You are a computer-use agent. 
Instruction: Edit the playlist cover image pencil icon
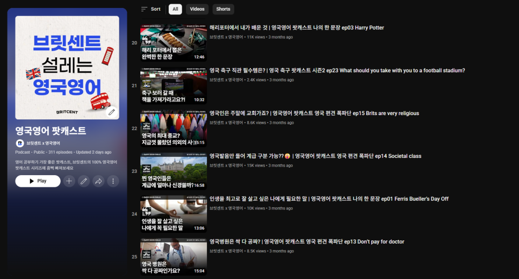coord(112,112)
